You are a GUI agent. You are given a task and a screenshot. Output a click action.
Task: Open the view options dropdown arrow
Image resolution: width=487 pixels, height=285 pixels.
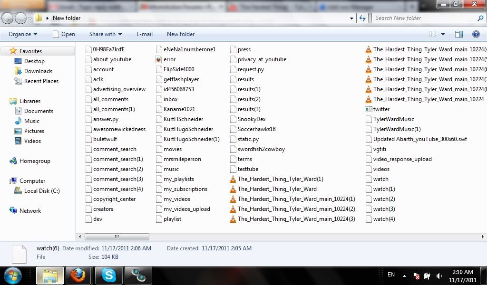(x=443, y=34)
